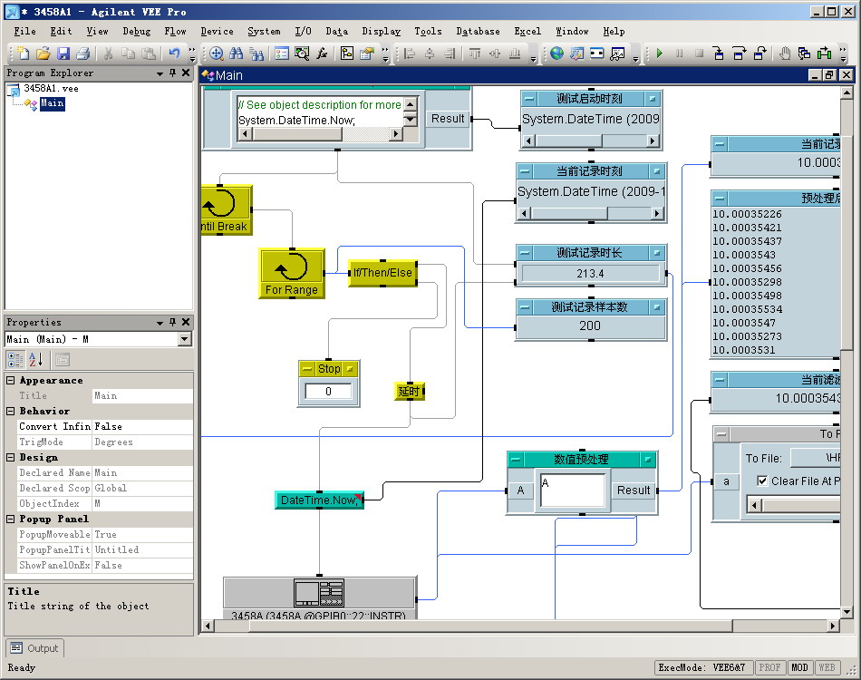Click the Output tab at the bottom
Viewport: 861px width, 680px height.
[35, 648]
